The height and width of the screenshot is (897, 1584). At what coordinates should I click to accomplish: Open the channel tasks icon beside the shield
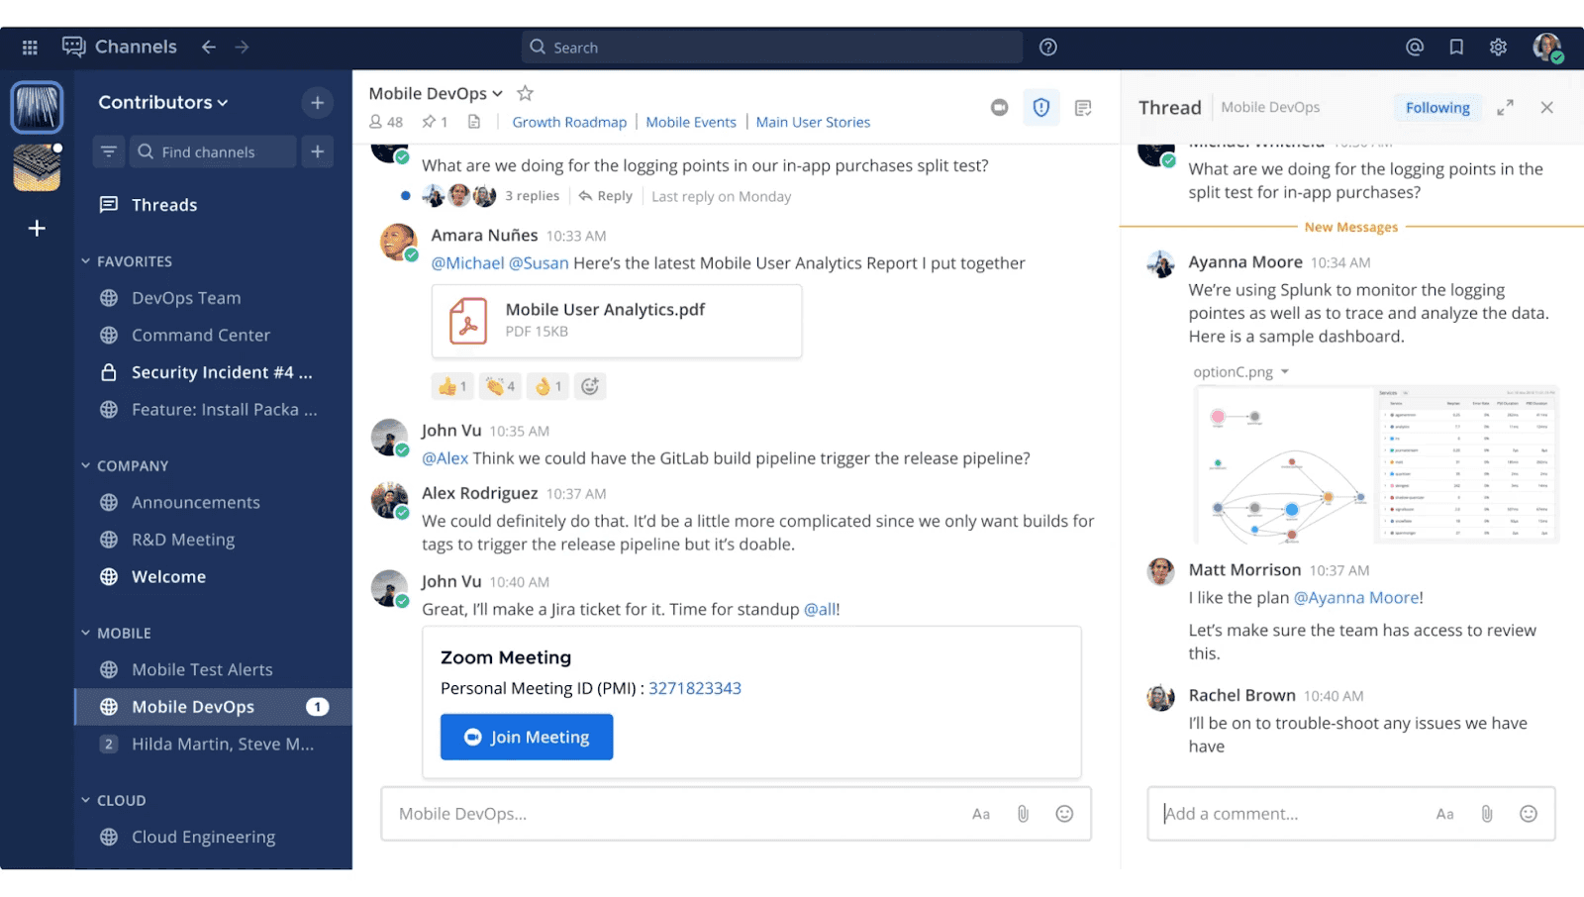point(1083,107)
